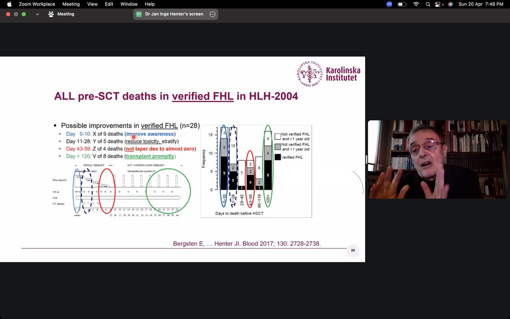This screenshot has height=319, width=510.
Task: Open the Window menu
Action: click(129, 4)
